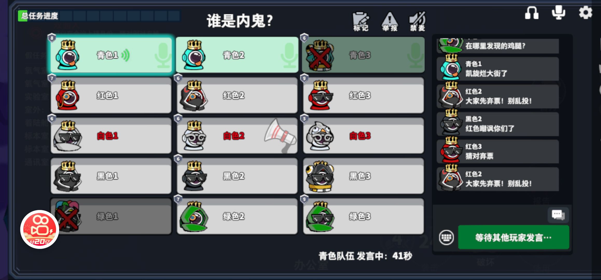Open the keyboard input icon

click(446, 237)
